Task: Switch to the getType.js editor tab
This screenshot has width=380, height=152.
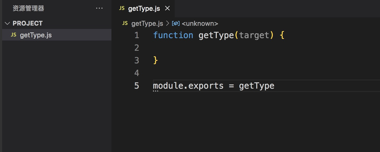Action: 144,9
